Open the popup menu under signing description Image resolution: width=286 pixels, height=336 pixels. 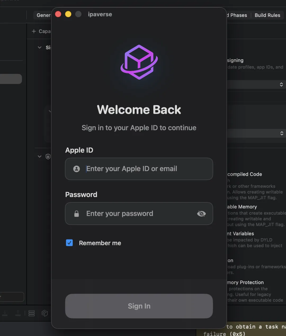[256, 84]
